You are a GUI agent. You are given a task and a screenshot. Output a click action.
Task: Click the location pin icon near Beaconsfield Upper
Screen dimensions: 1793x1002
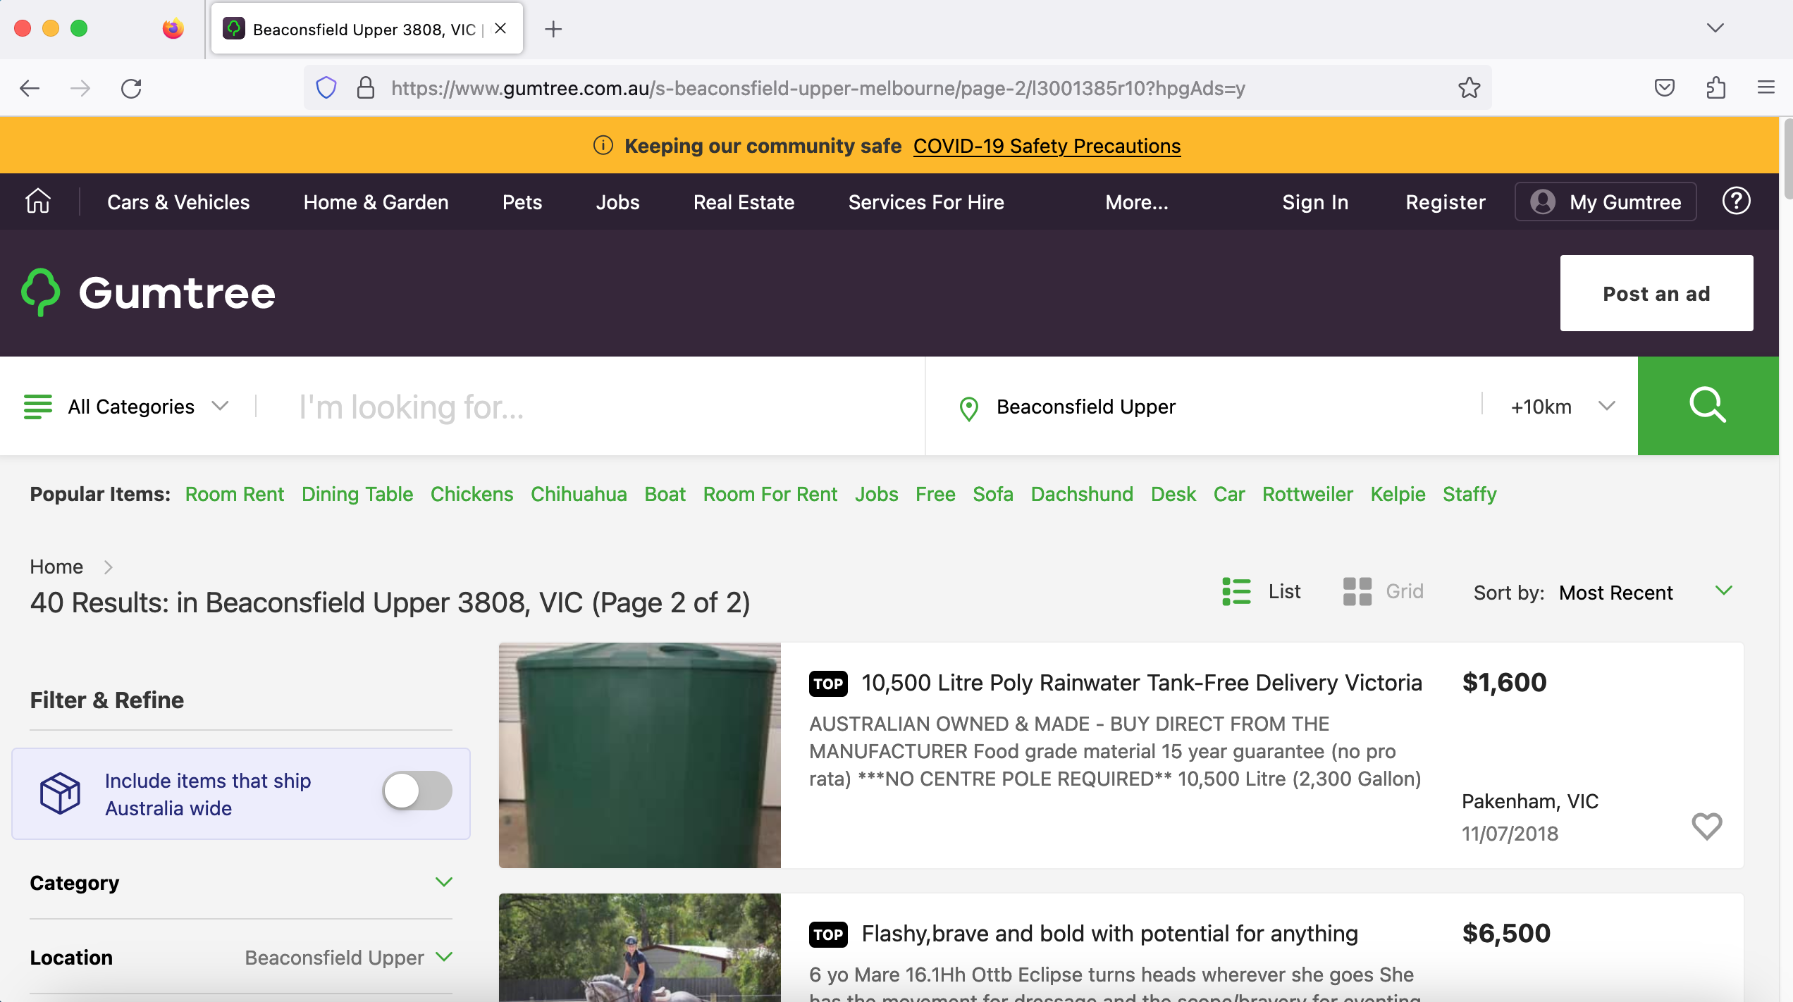[x=968, y=407]
